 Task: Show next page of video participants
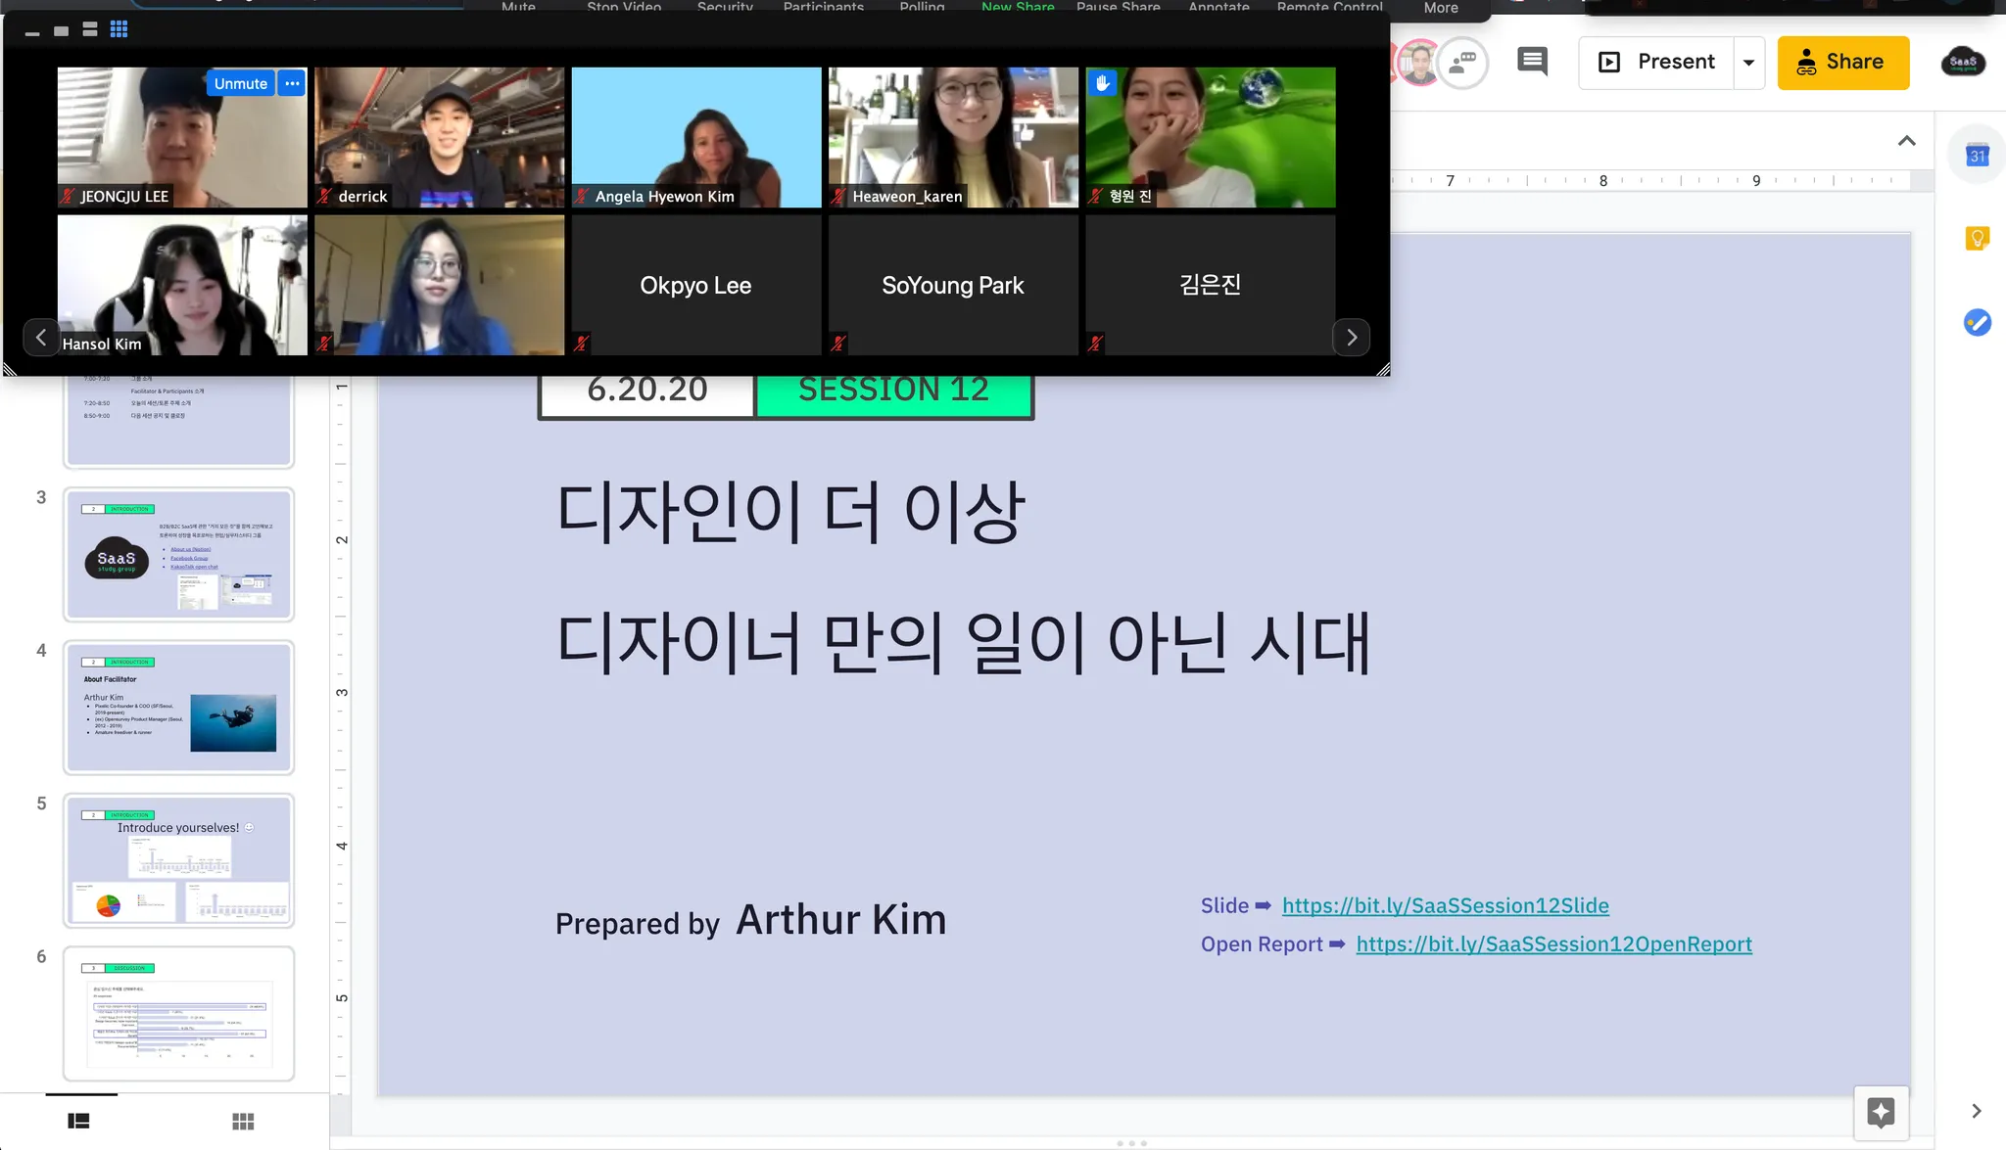click(1351, 338)
